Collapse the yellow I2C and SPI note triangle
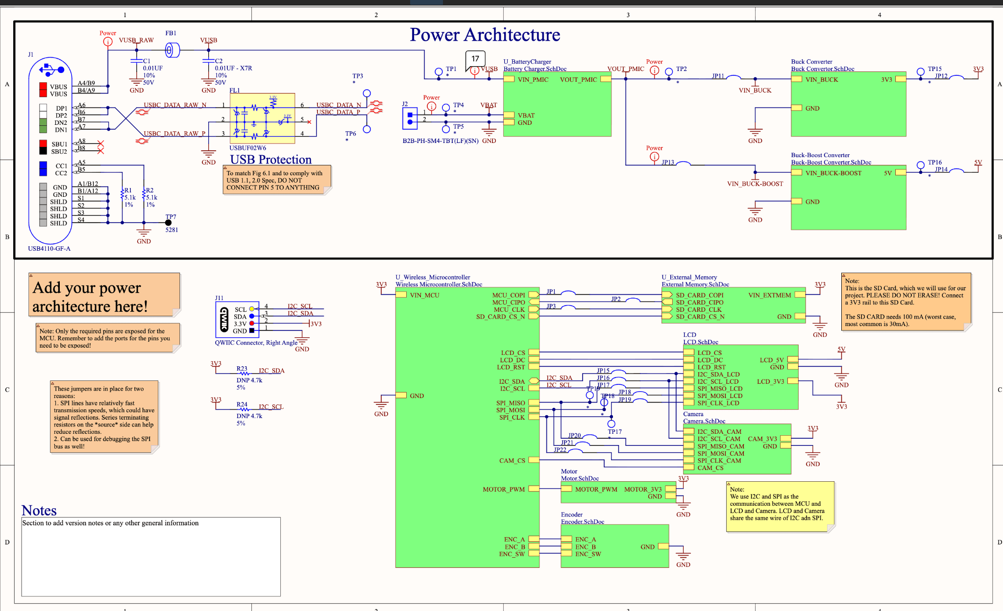1003x611 pixels. click(729, 484)
